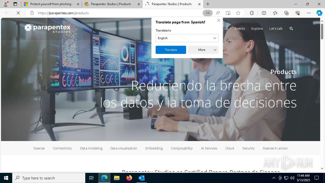325x183 pixels.
Task: Open Task View on taskbar
Action: pyautogui.click(x=91, y=178)
